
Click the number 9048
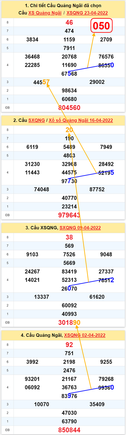[x=106, y=254]
